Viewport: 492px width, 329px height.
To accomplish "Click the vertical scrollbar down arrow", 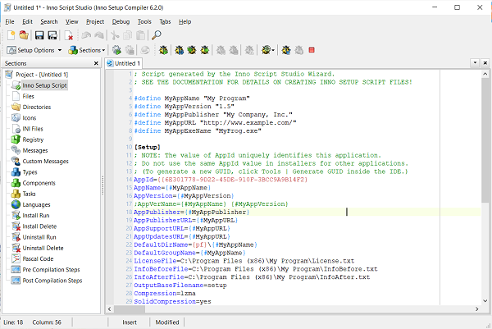I will [485, 300].
